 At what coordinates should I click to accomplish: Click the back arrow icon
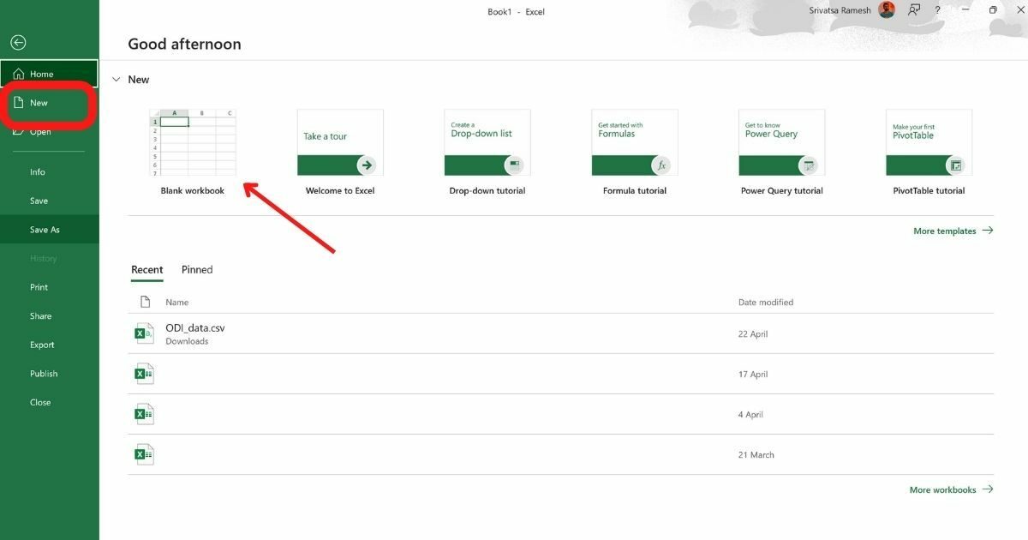pyautogui.click(x=18, y=43)
